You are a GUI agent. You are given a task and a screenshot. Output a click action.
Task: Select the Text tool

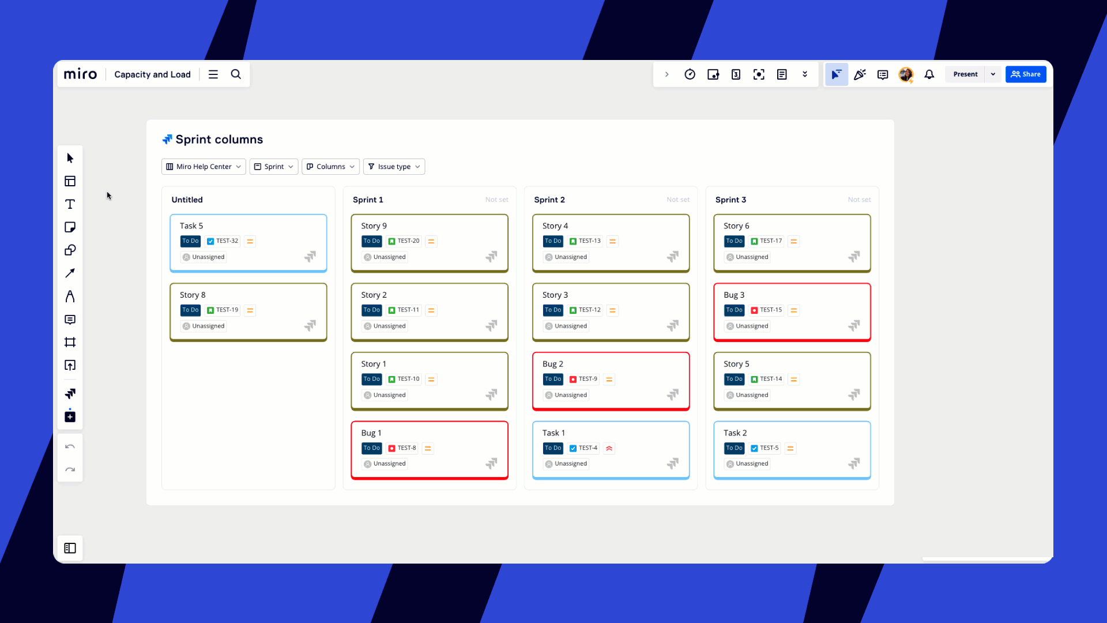click(x=70, y=204)
